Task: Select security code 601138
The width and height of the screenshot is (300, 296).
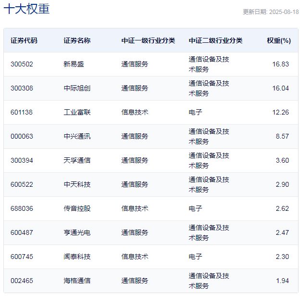Action: point(22,112)
